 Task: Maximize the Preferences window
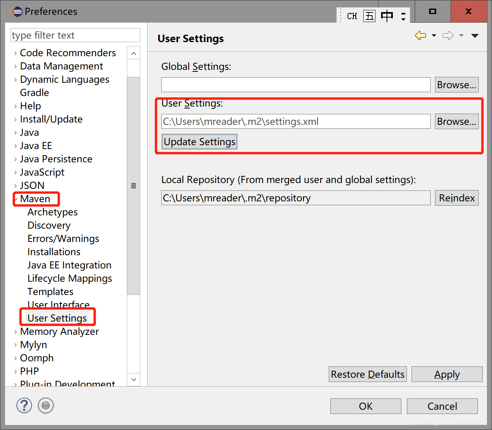click(433, 11)
